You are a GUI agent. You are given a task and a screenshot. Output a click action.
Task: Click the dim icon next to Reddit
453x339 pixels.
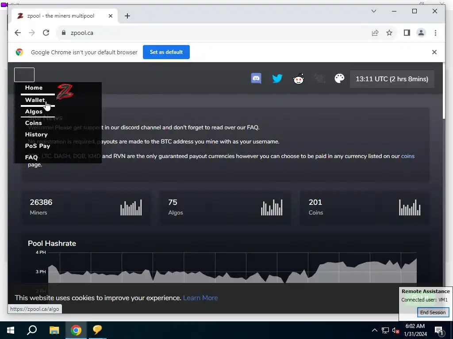[319, 79]
